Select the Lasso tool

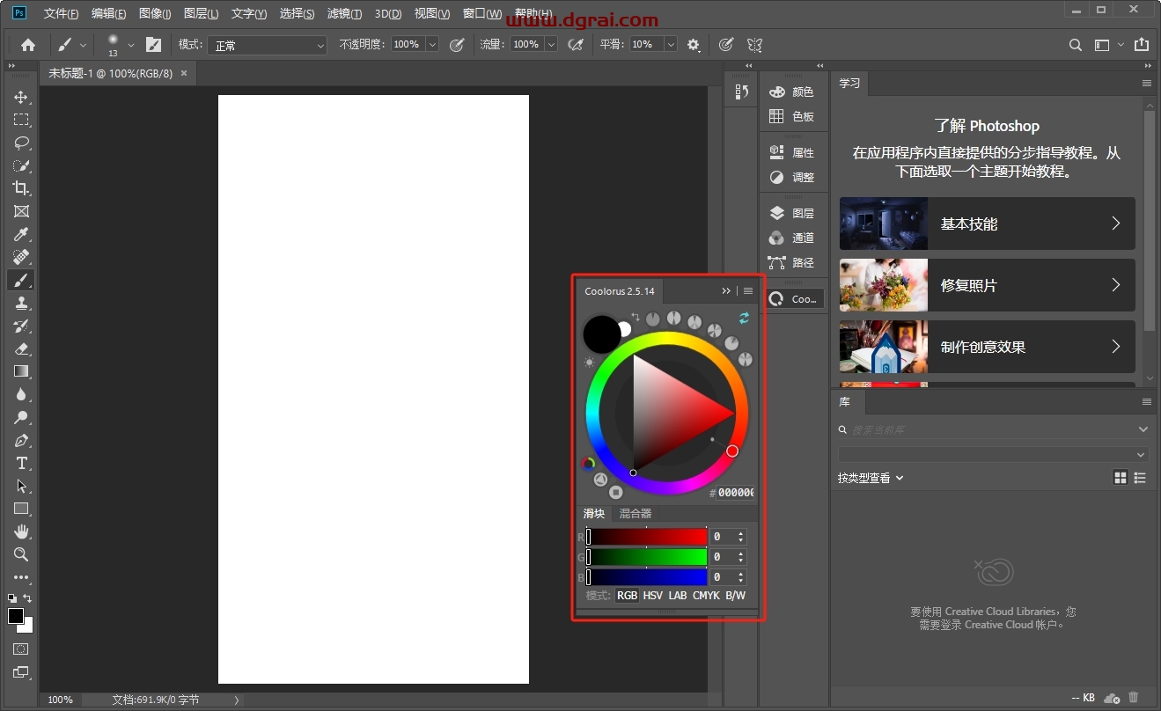pyautogui.click(x=21, y=143)
